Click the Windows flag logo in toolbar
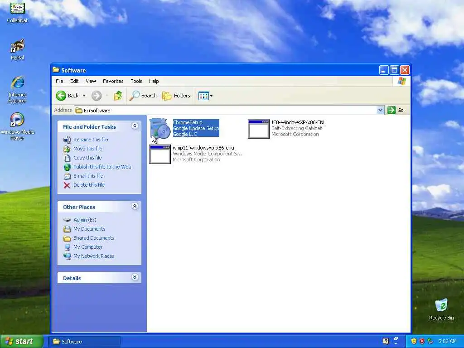Image resolution: width=464 pixels, height=348 pixels. [402, 81]
